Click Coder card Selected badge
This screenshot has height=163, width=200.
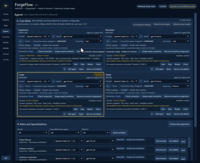click(99, 75)
